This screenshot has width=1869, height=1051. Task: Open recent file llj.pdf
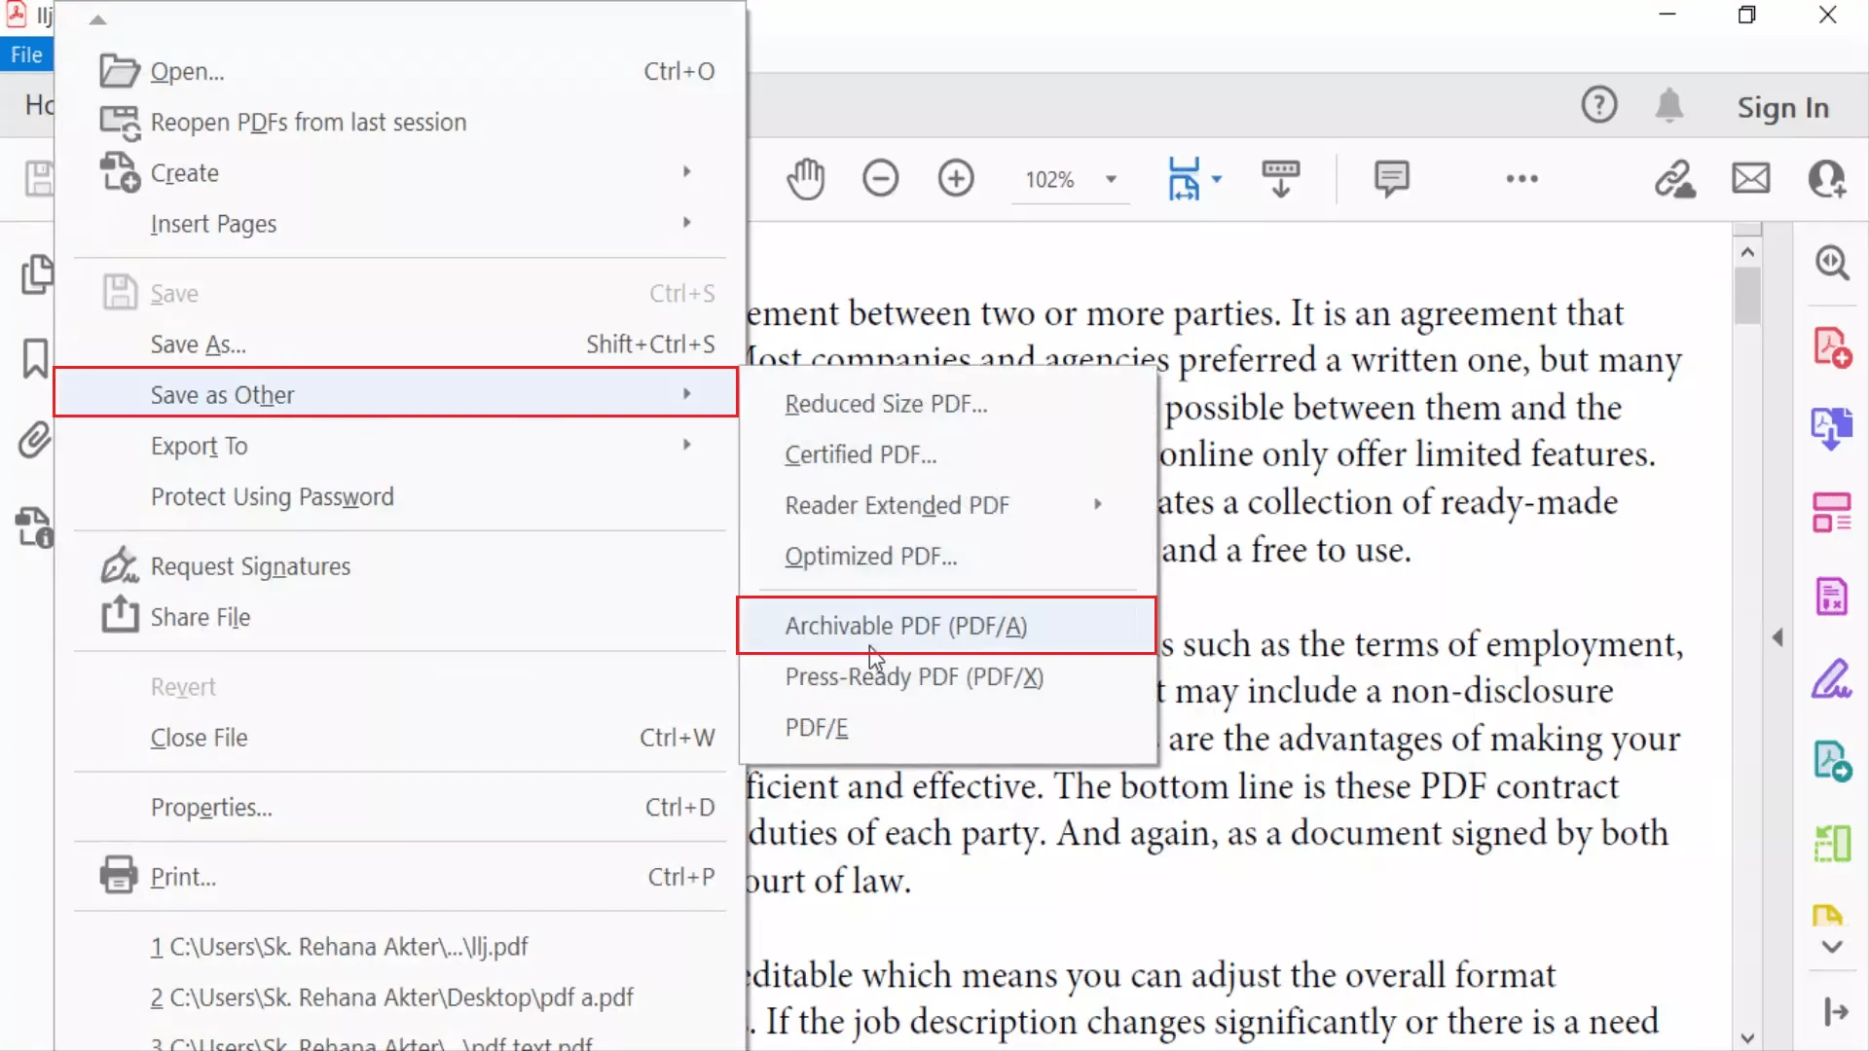pyautogui.click(x=338, y=945)
